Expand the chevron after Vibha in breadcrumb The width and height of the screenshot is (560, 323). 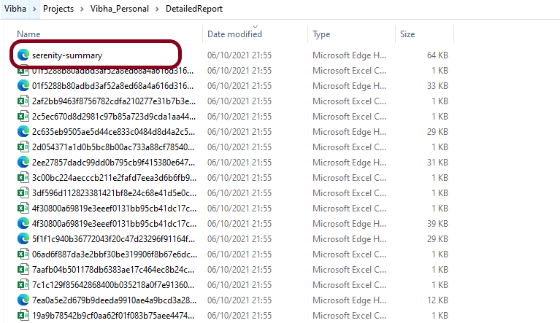pos(35,9)
